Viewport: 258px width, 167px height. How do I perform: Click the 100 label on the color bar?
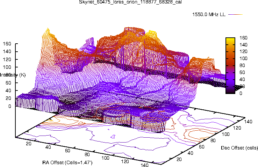click(x=243, y=58)
